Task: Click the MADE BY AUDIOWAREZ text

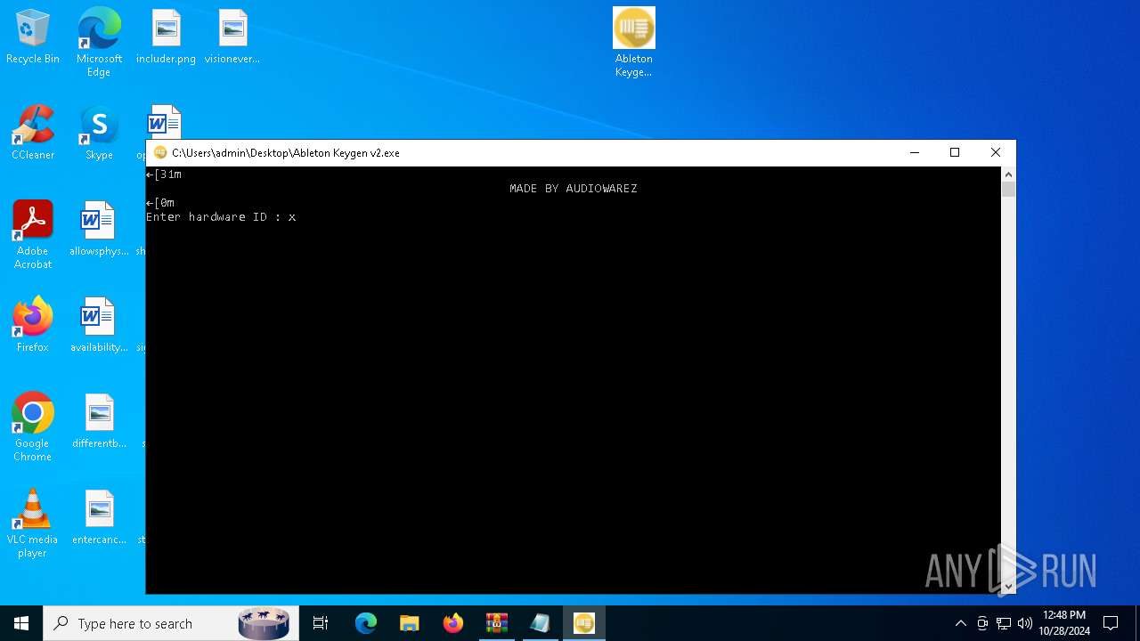Action: click(574, 189)
